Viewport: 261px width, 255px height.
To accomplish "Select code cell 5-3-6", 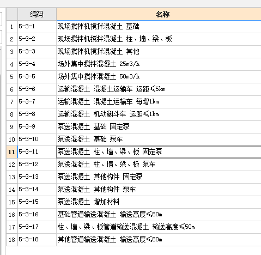I will [37, 89].
